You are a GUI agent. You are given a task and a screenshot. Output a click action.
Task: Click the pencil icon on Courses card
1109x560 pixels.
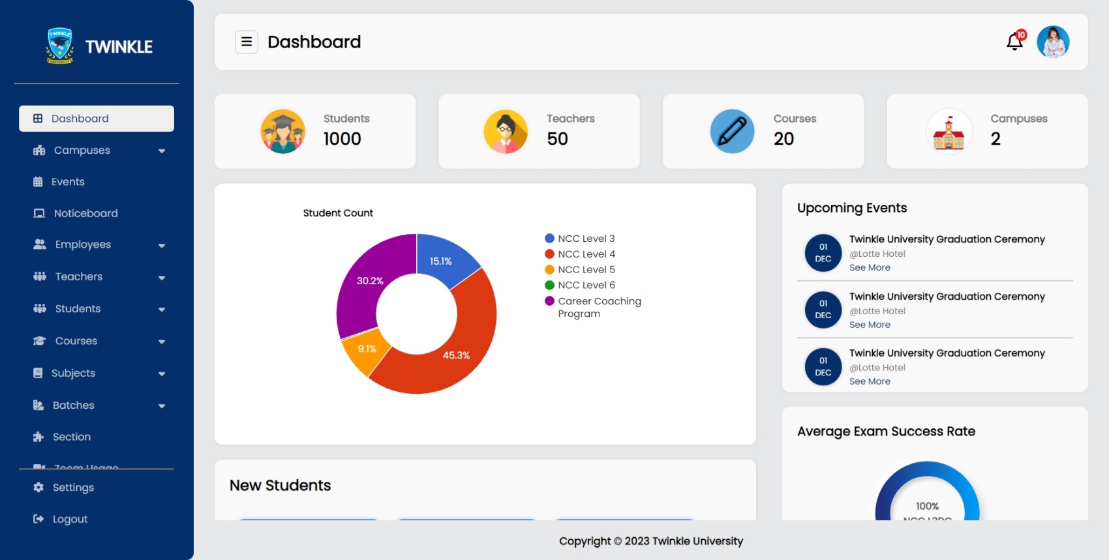pyautogui.click(x=732, y=131)
